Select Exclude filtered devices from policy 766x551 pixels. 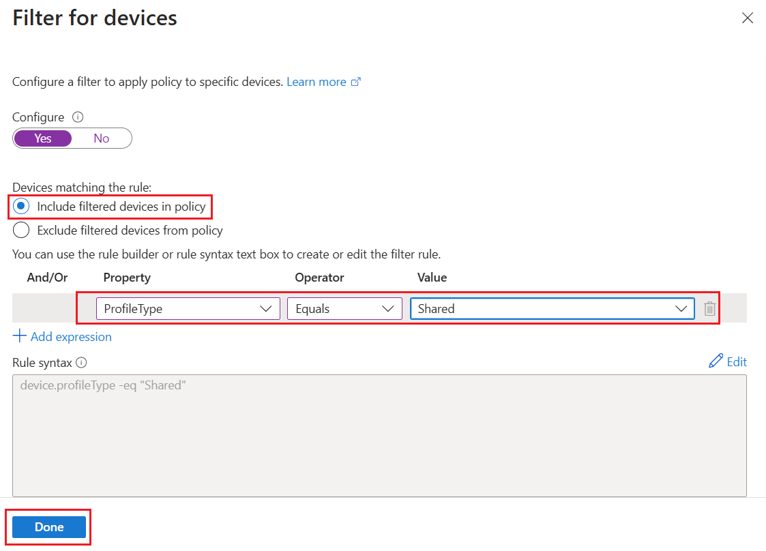pyautogui.click(x=20, y=230)
